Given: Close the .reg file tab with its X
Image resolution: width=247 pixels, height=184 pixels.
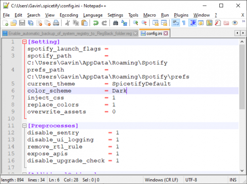Looking at the screenshot, I should (135, 33).
